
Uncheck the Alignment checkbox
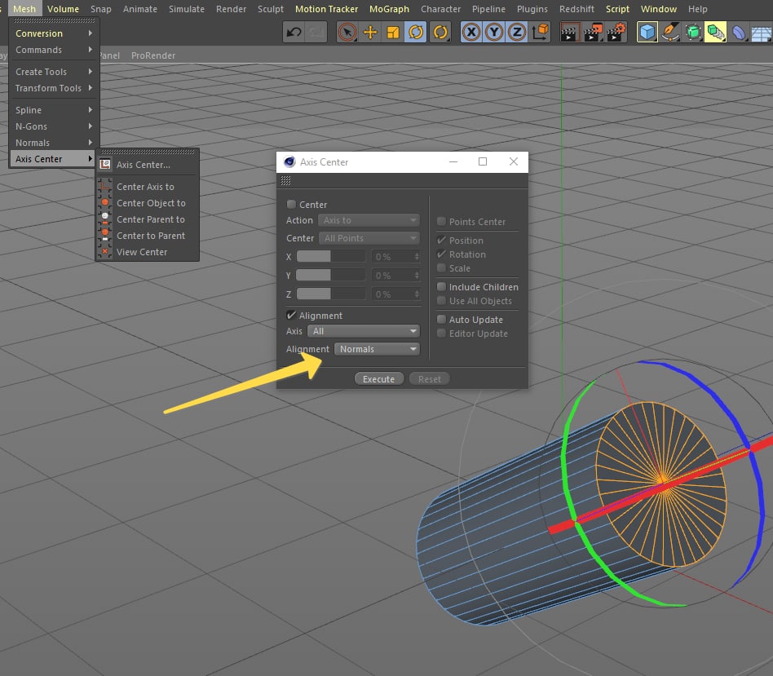point(291,315)
